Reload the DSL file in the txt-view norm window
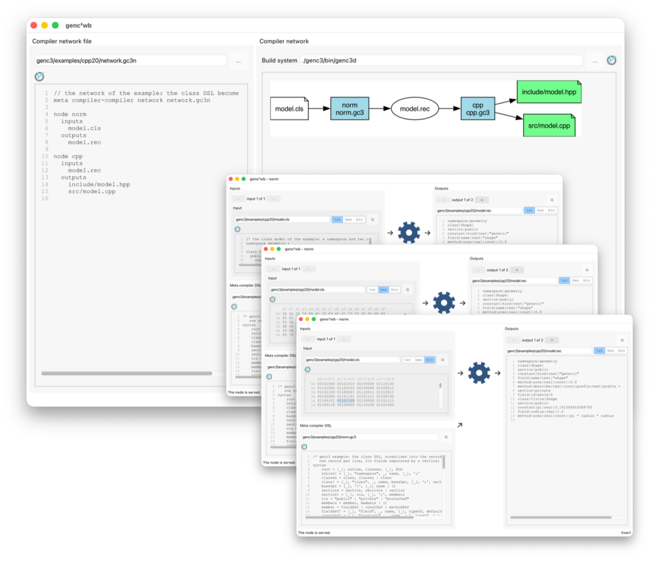Image resolution: width=651 pixels, height=562 pixels. pos(234,306)
